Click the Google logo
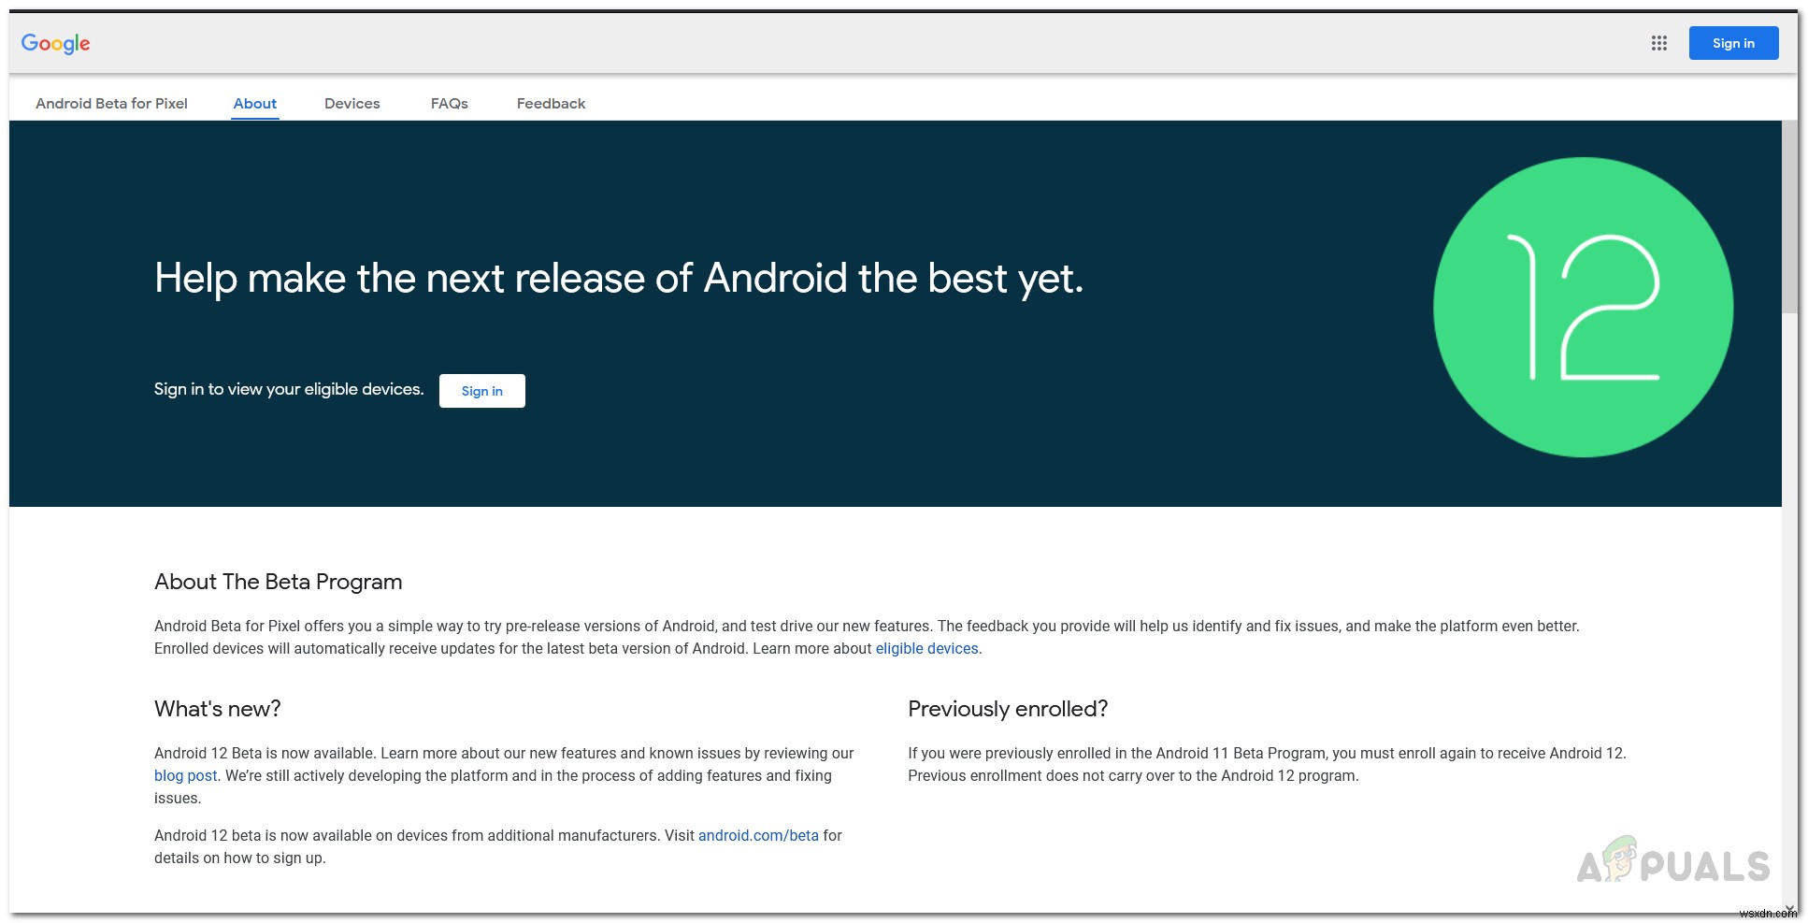This screenshot has height=923, width=1808. (x=55, y=43)
